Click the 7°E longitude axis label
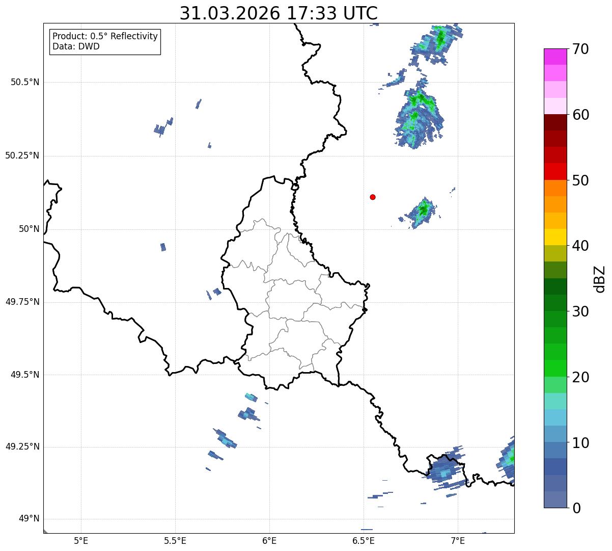This screenshot has height=551, width=612. 458,540
